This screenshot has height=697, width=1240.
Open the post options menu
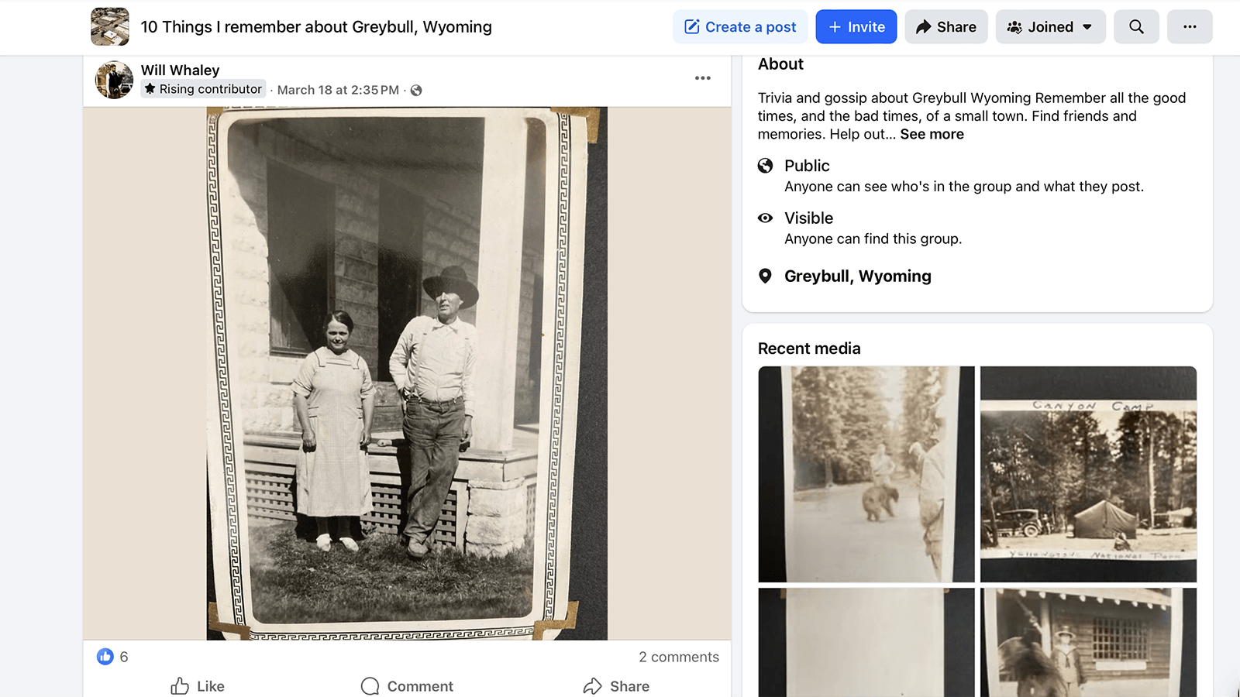(703, 77)
